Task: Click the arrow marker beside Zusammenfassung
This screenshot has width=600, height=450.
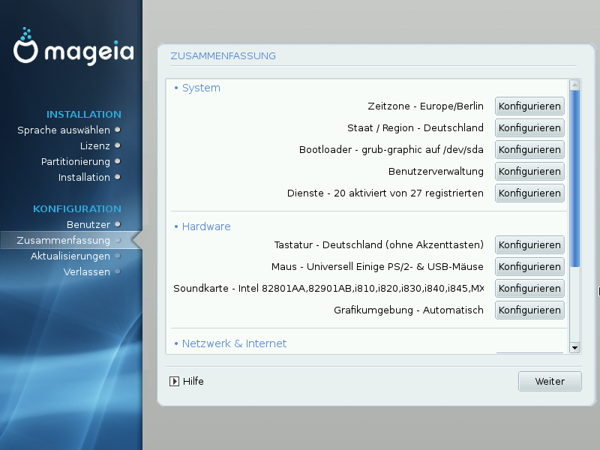Action: coord(136,240)
